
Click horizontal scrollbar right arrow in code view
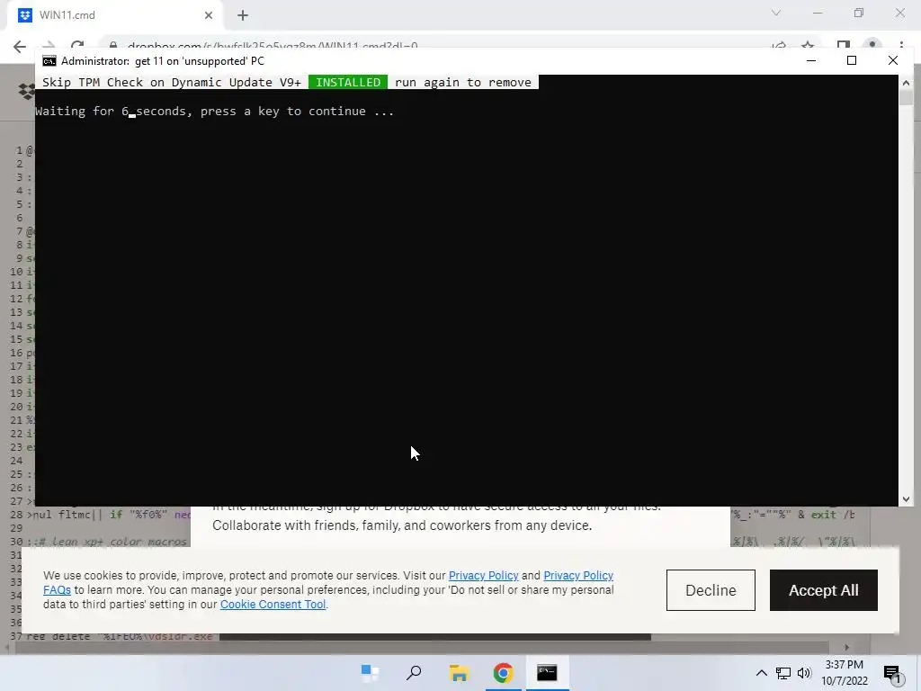(x=846, y=647)
